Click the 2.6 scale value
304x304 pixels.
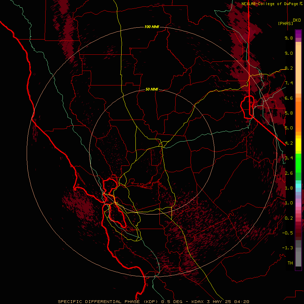pyautogui.click(x=289, y=173)
